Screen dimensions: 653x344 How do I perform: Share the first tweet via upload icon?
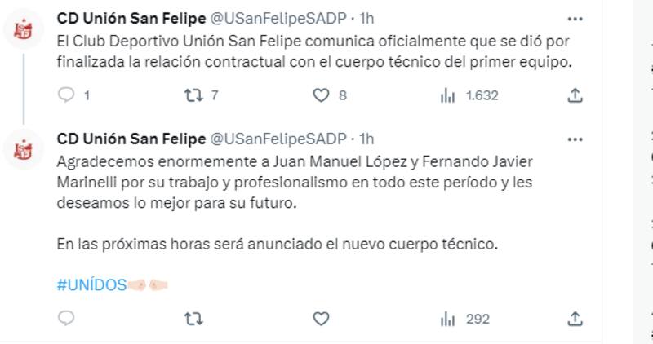click(575, 95)
